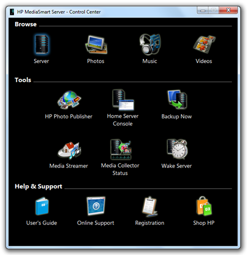Click the "Server" text label

[41, 61]
